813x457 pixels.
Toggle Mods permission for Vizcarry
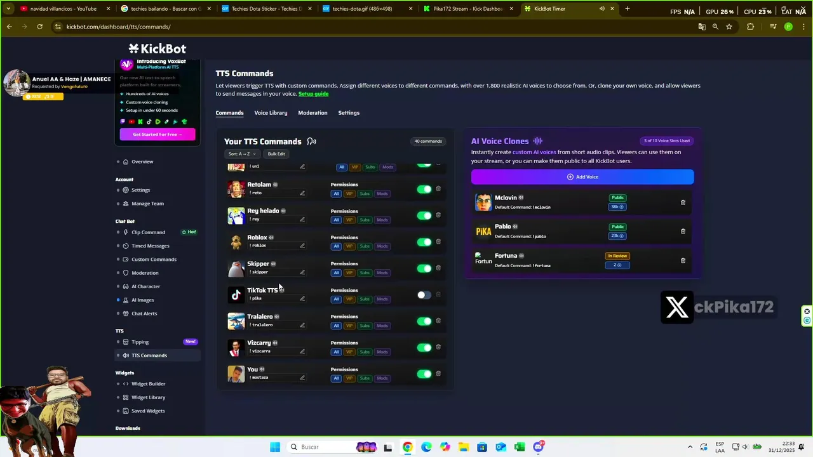tap(382, 352)
